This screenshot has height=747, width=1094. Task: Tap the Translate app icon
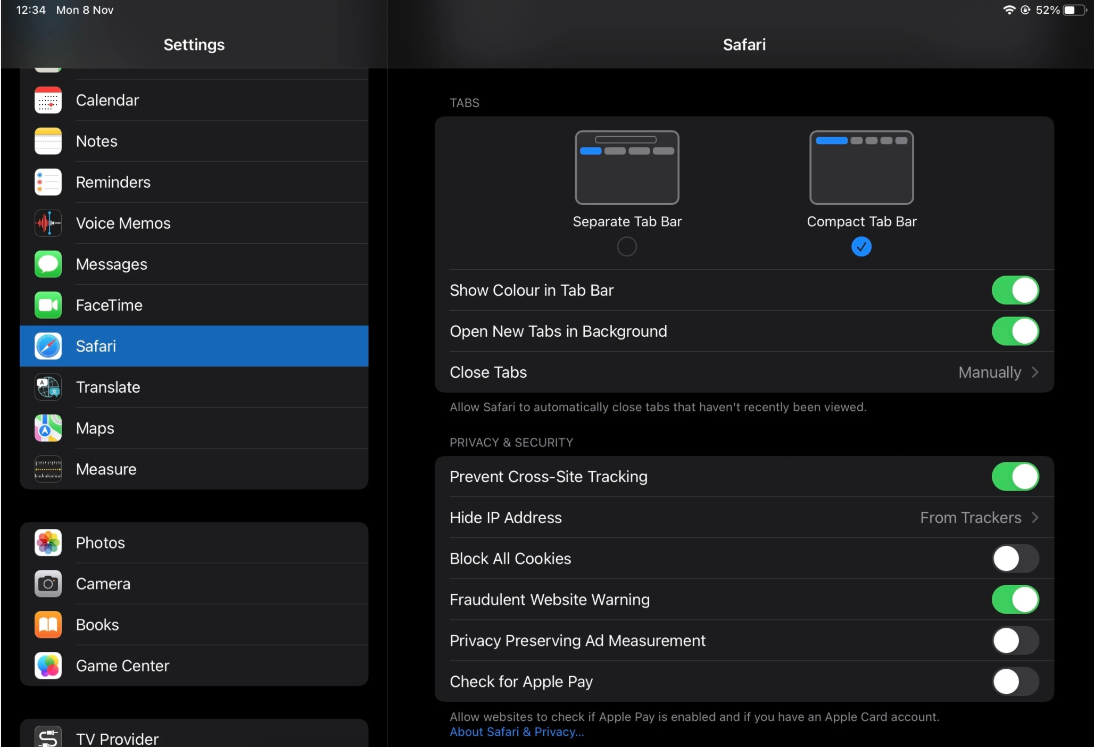(48, 387)
